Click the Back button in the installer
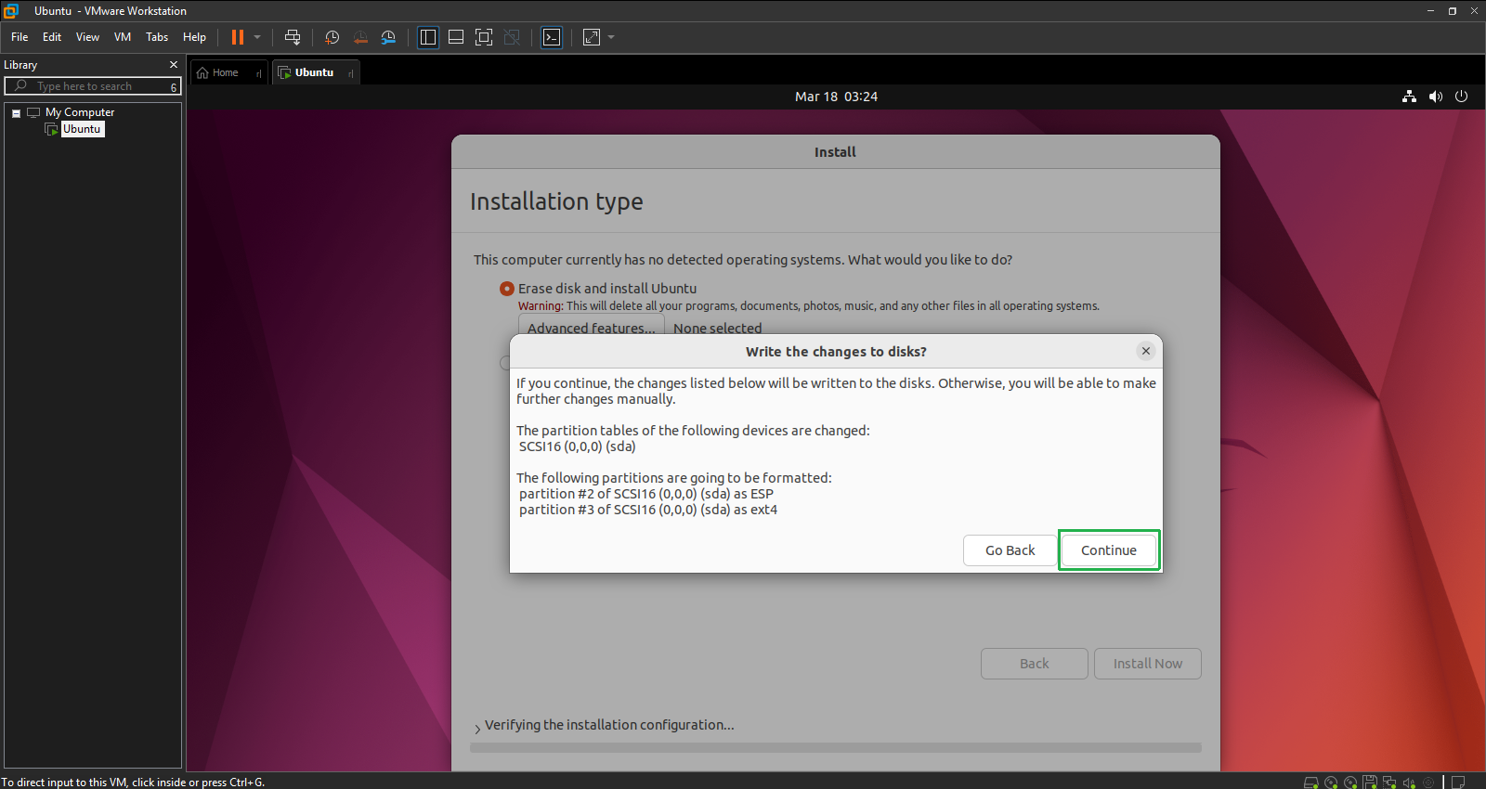1486x789 pixels. 1035,664
